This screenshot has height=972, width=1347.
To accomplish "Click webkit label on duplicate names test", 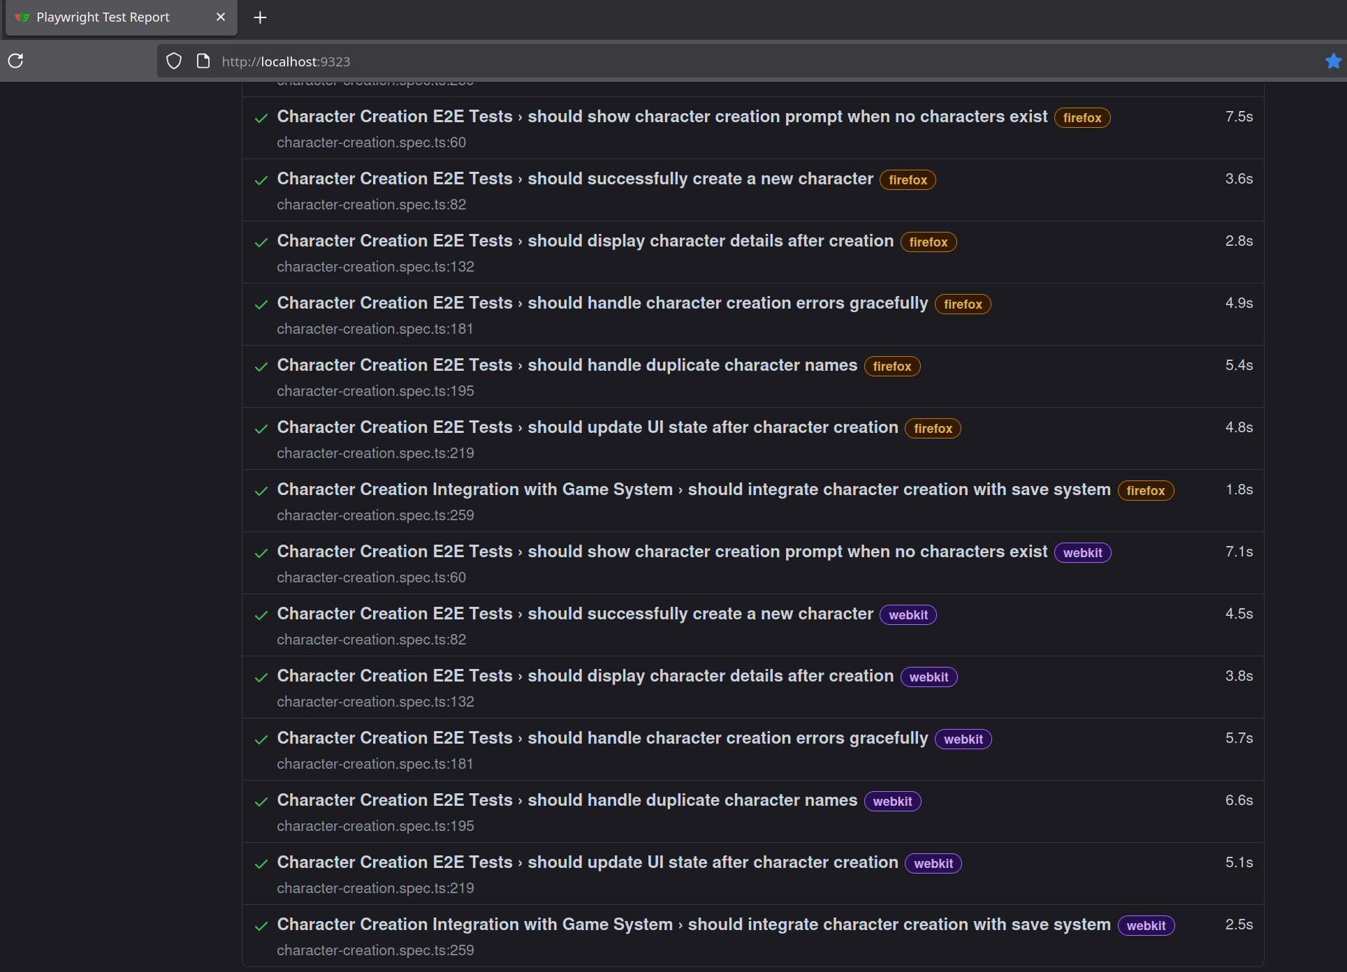I will click(x=892, y=801).
